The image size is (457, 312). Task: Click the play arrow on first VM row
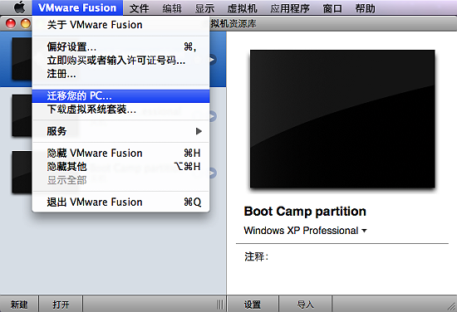point(213,60)
